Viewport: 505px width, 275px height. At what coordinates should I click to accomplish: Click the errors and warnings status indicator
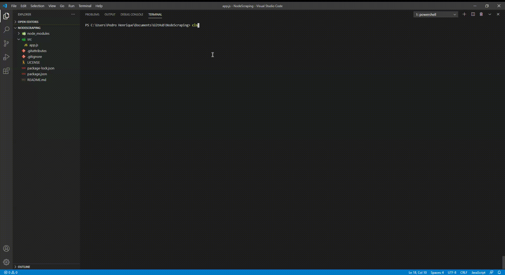click(11, 272)
